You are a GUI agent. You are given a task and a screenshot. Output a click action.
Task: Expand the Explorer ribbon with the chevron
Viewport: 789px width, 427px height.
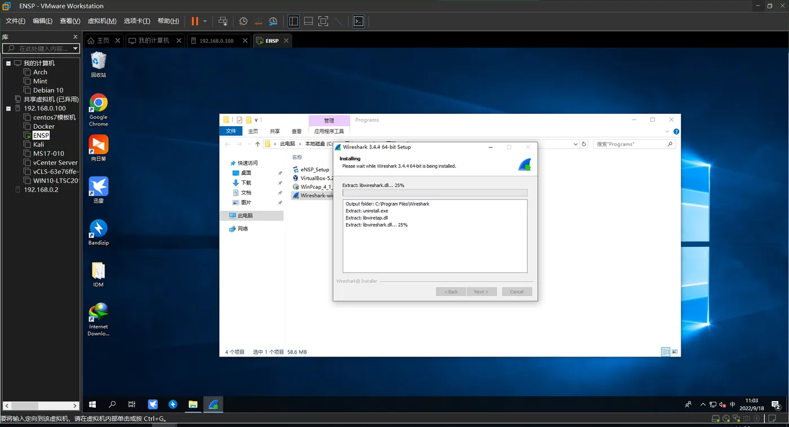coord(668,131)
